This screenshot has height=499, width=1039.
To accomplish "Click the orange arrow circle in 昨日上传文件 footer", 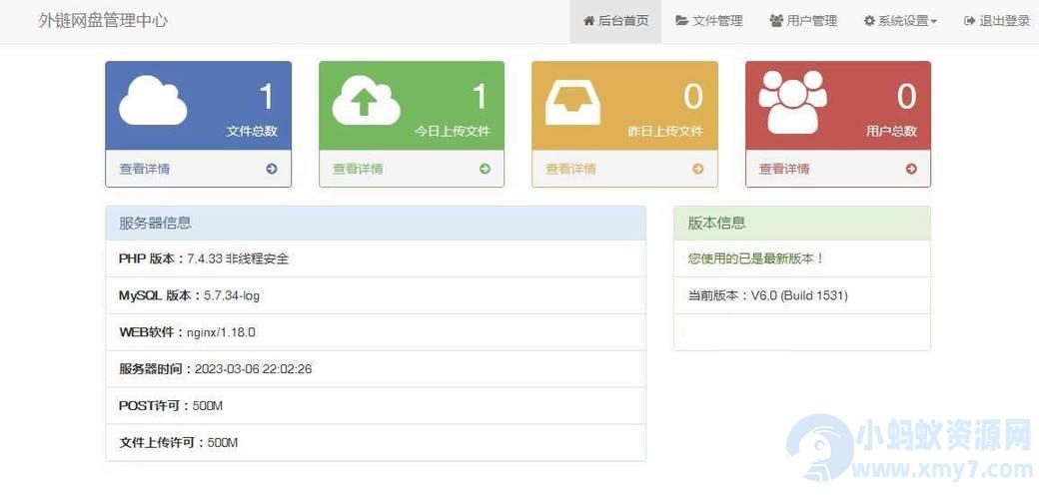I will (x=697, y=169).
